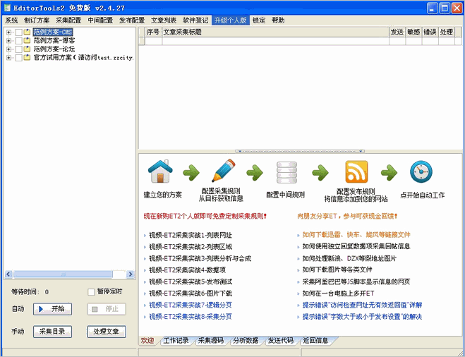
Task: Open the 中间配置 menu
Action: tap(100, 20)
